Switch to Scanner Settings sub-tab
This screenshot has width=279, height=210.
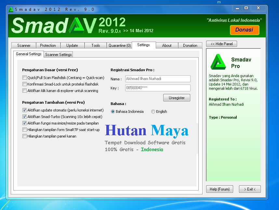(58, 55)
